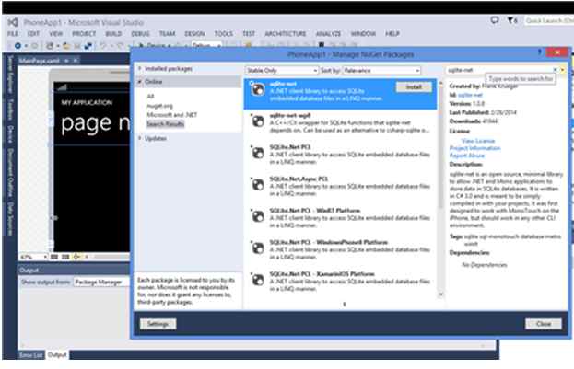Open the Sort by Relevance dropdown
This screenshot has width=574, height=369.
click(381, 70)
